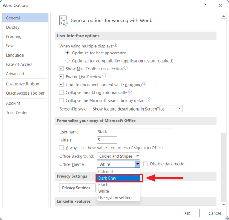Click the Cancel button

click(x=215, y=213)
